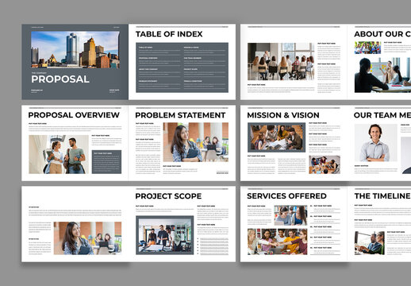Click the PROPOSAL cover title
This screenshot has height=286, width=411.
(60, 79)
